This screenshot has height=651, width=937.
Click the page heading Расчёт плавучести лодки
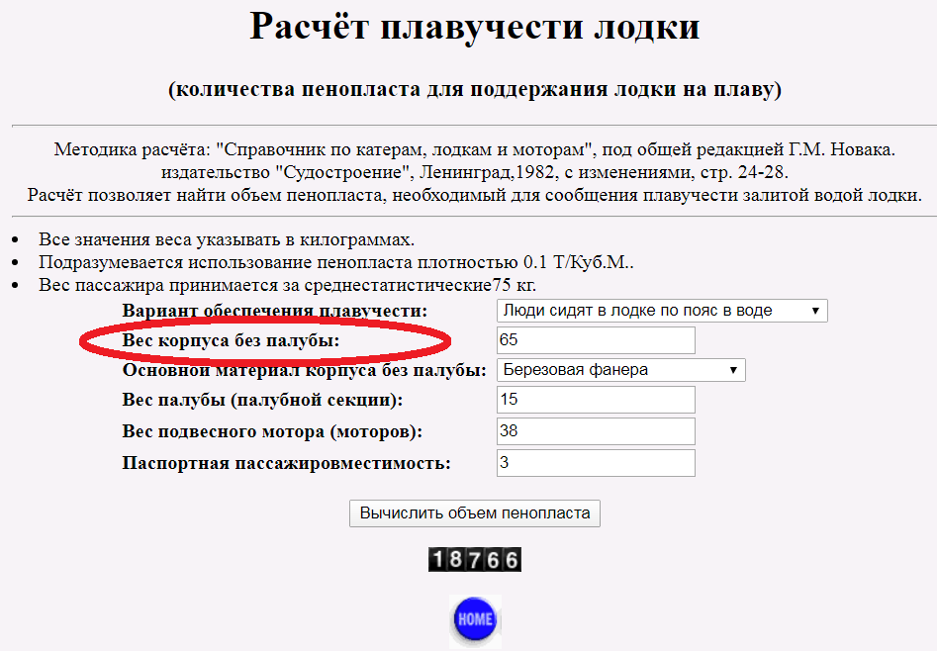474,27
